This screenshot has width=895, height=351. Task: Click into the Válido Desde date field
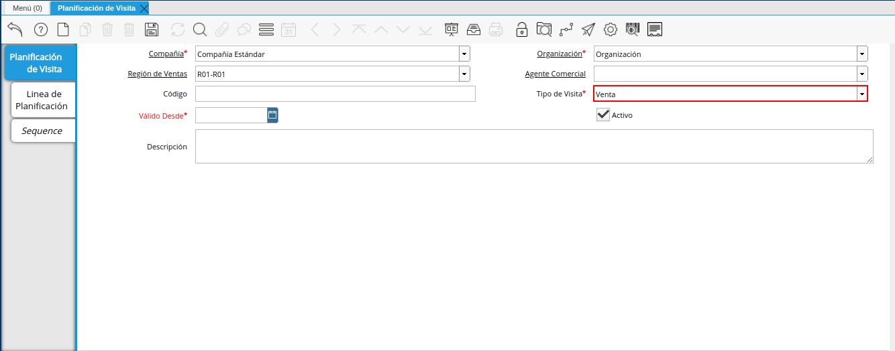tap(231, 115)
